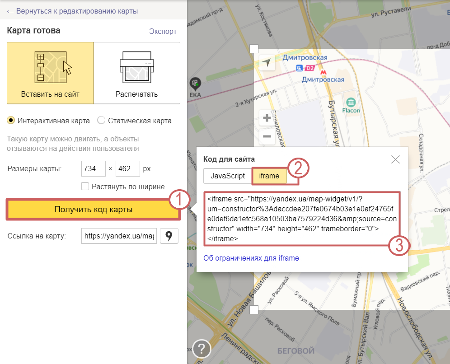Click the map width field showing 734
The width and height of the screenshot is (450, 364).
pos(93,168)
